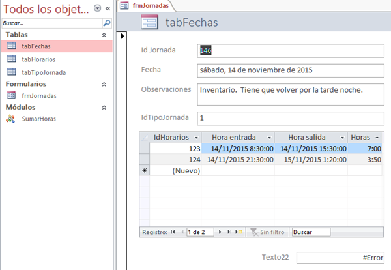The image size is (391, 270).
Task: Click the IdTipoJornada field
Action: pos(291,118)
